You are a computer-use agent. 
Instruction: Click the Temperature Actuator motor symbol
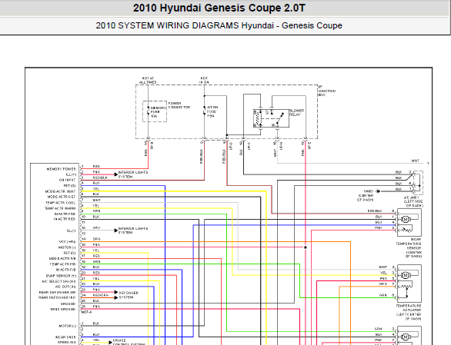click(406, 275)
